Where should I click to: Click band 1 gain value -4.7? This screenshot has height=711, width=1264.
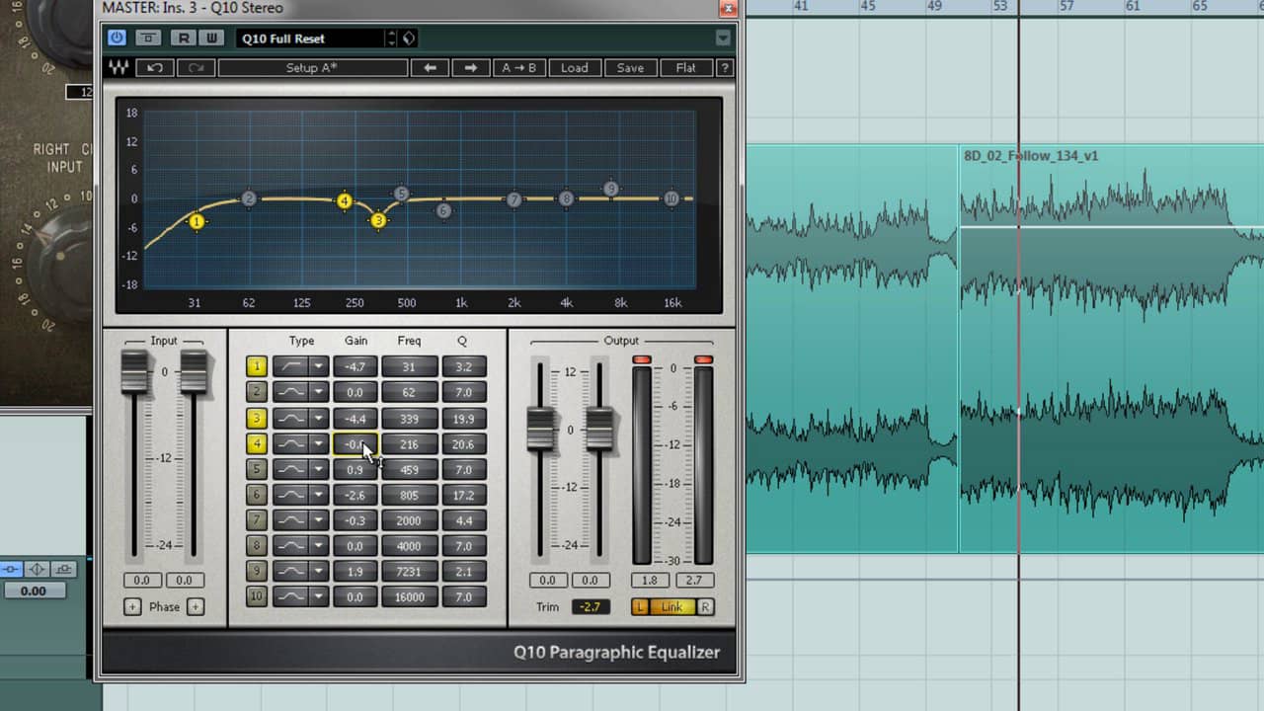click(355, 366)
